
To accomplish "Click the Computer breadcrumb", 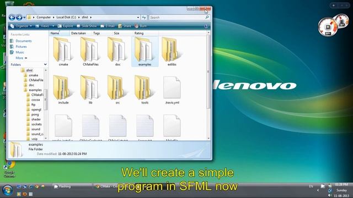I will pos(44,17).
